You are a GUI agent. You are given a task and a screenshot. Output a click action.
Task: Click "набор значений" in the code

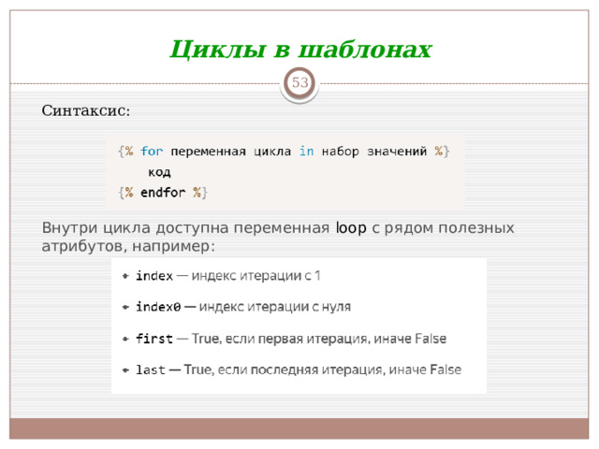coord(374,152)
